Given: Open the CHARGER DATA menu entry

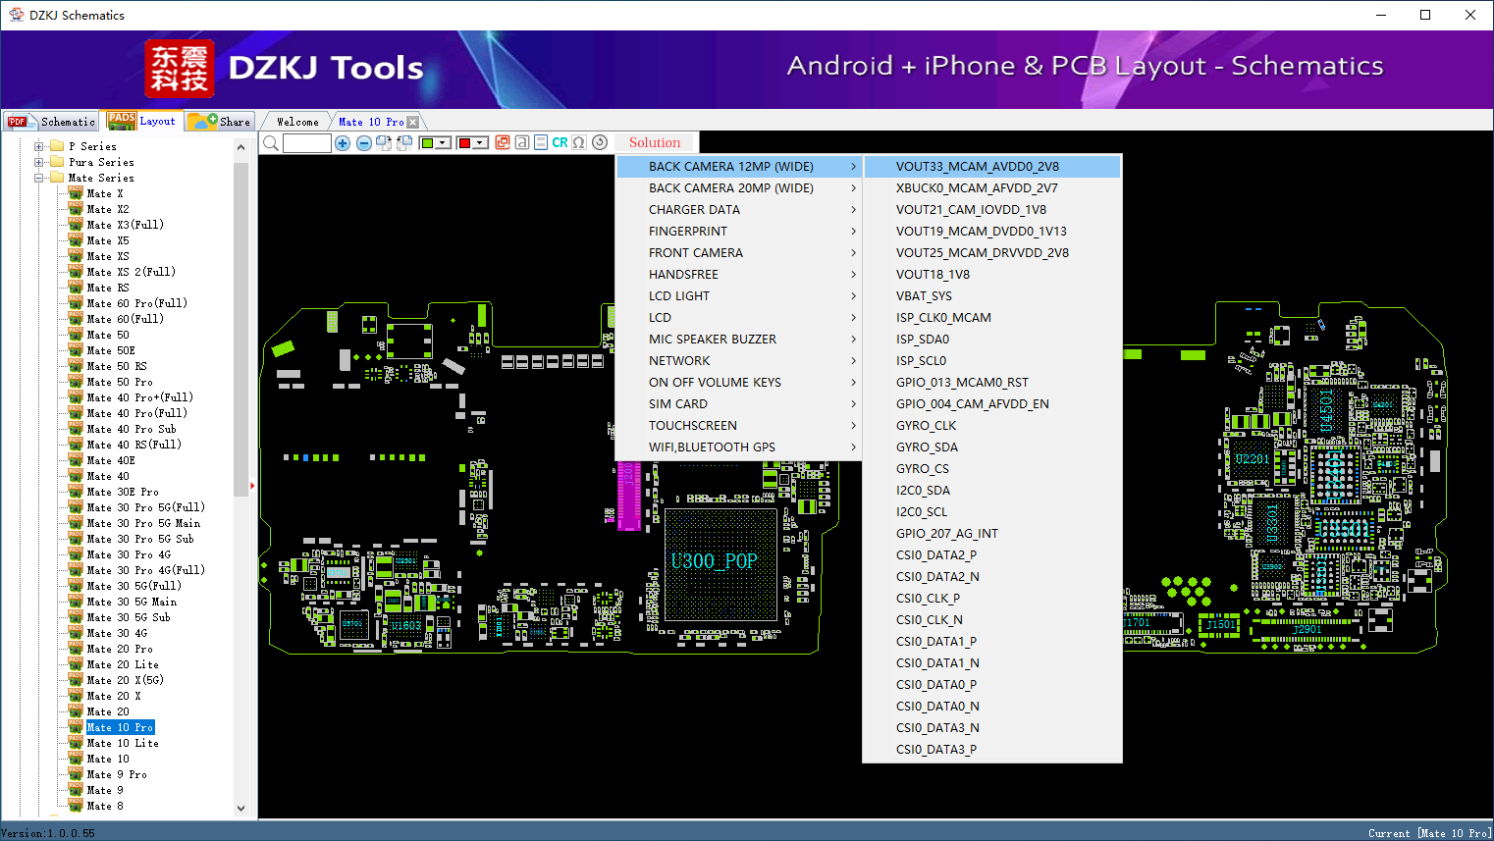Looking at the screenshot, I should point(739,210).
